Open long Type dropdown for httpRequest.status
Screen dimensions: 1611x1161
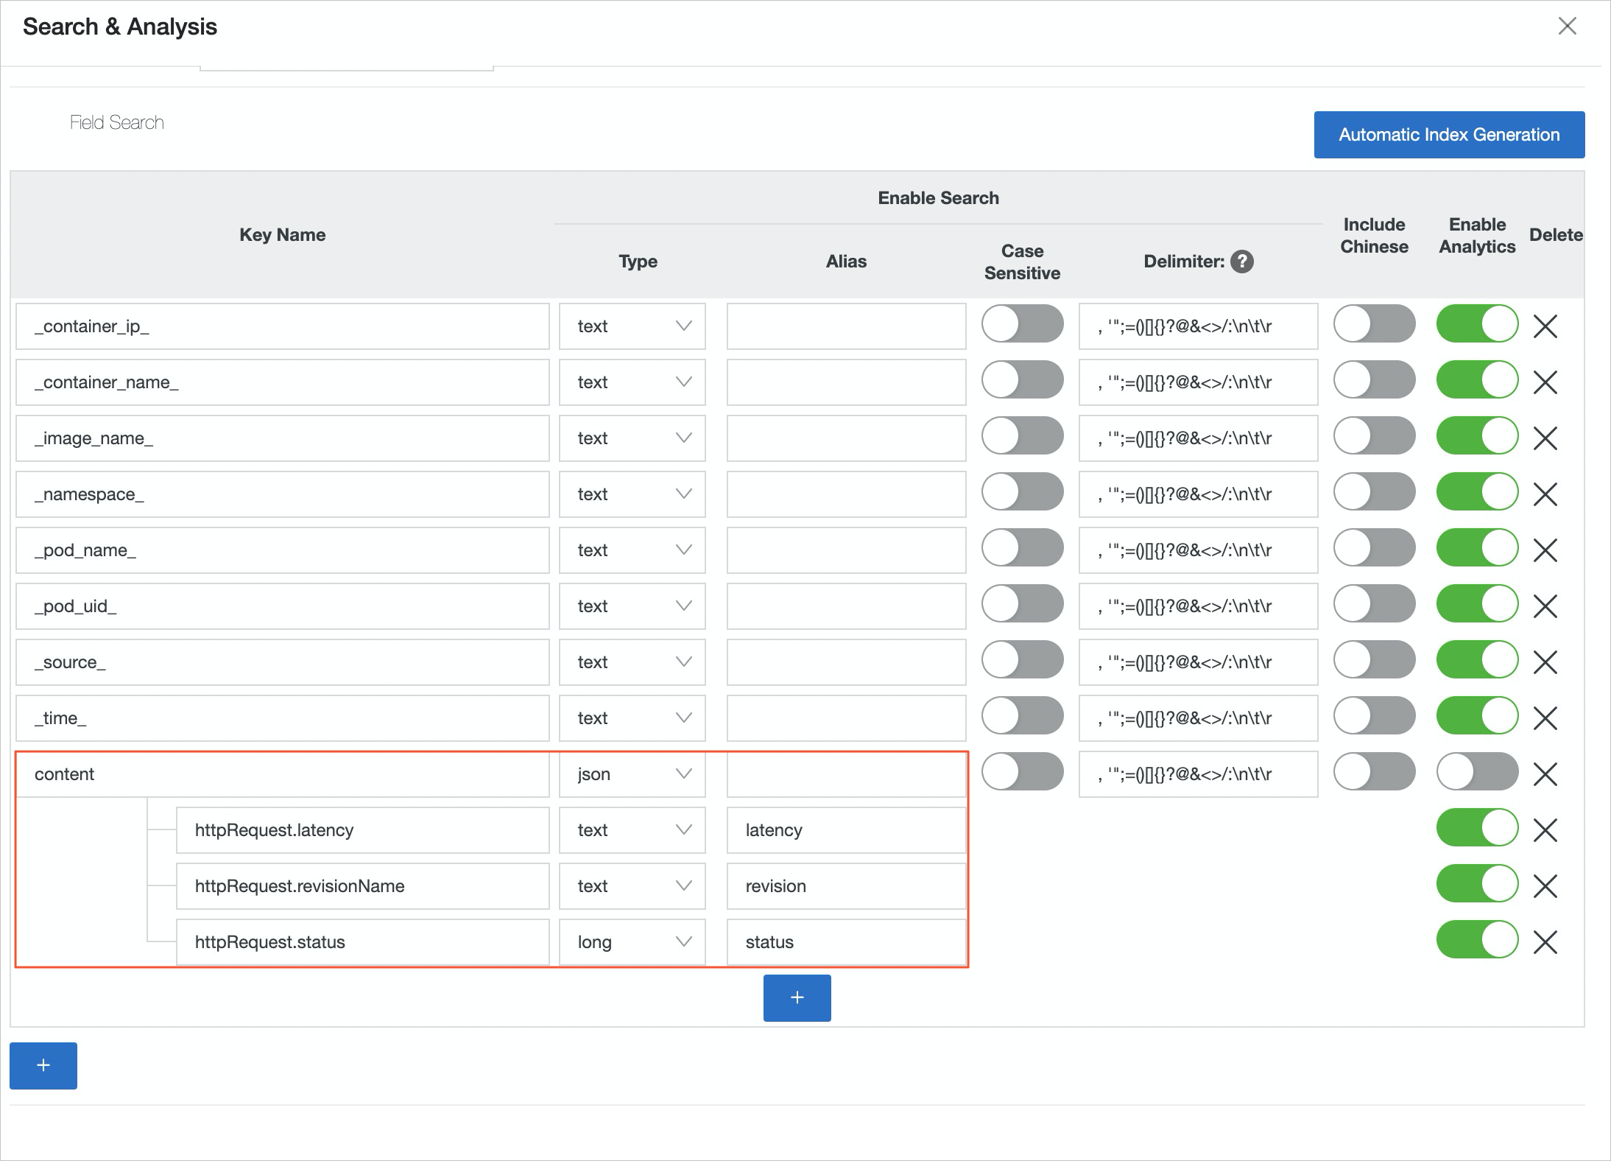pos(632,942)
